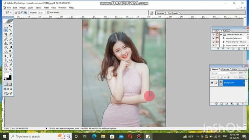Select the Pen tool
This screenshot has width=249, height=140.
click(6, 60)
